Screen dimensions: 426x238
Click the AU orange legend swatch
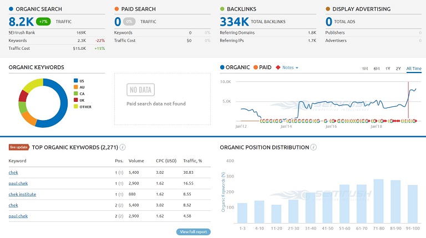click(76, 87)
